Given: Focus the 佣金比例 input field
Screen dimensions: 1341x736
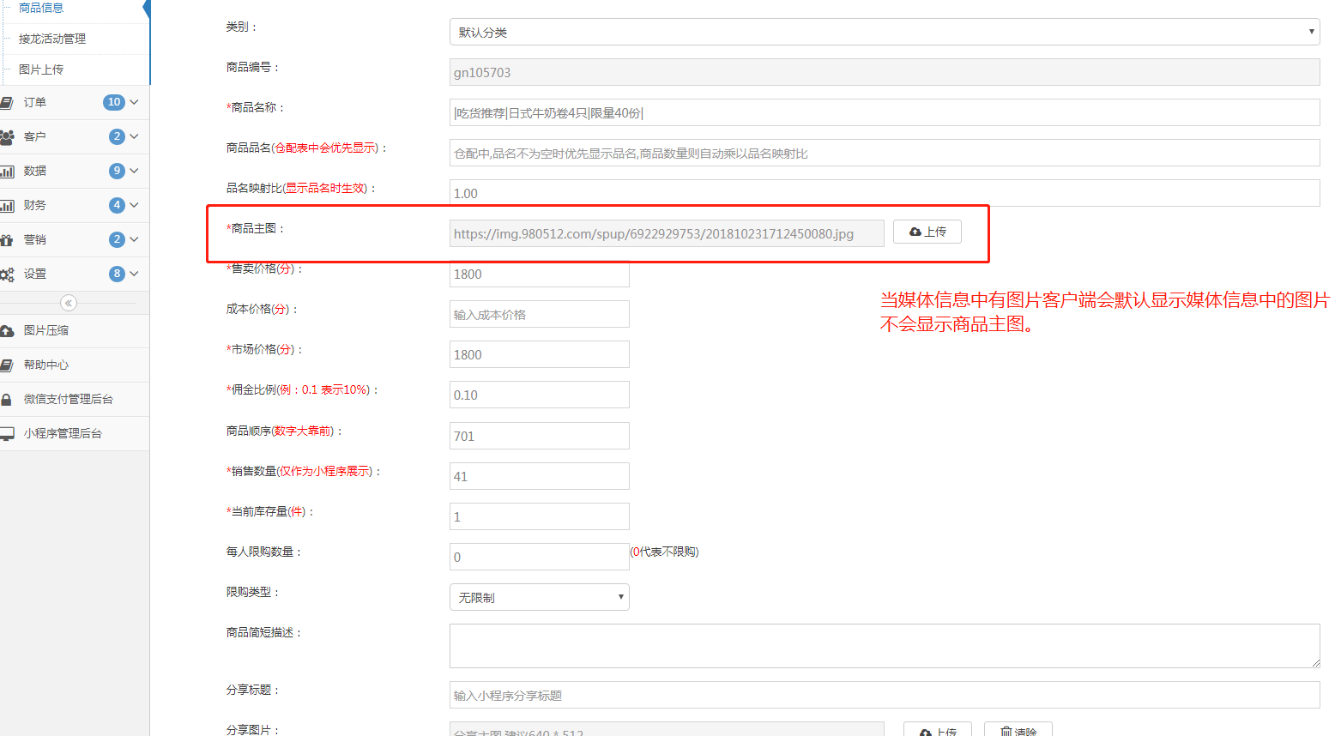Looking at the screenshot, I should coord(540,395).
